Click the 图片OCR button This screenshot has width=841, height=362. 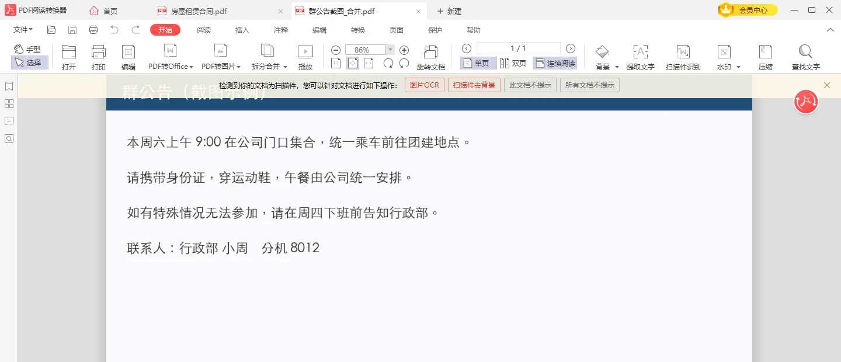point(425,85)
